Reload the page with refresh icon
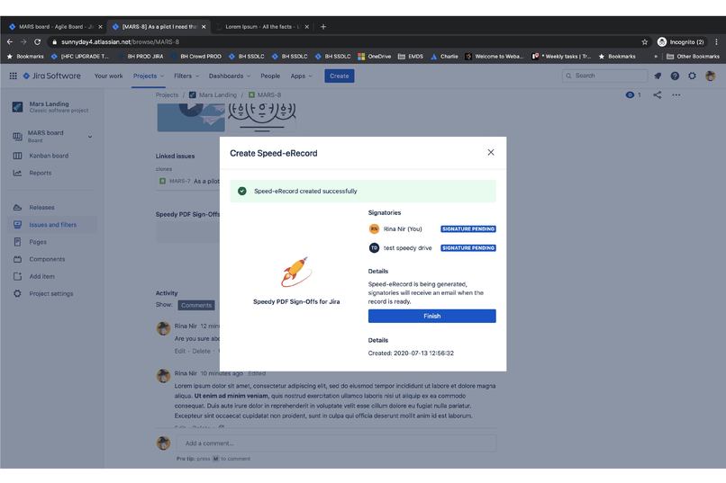The width and height of the screenshot is (726, 483). [x=37, y=41]
